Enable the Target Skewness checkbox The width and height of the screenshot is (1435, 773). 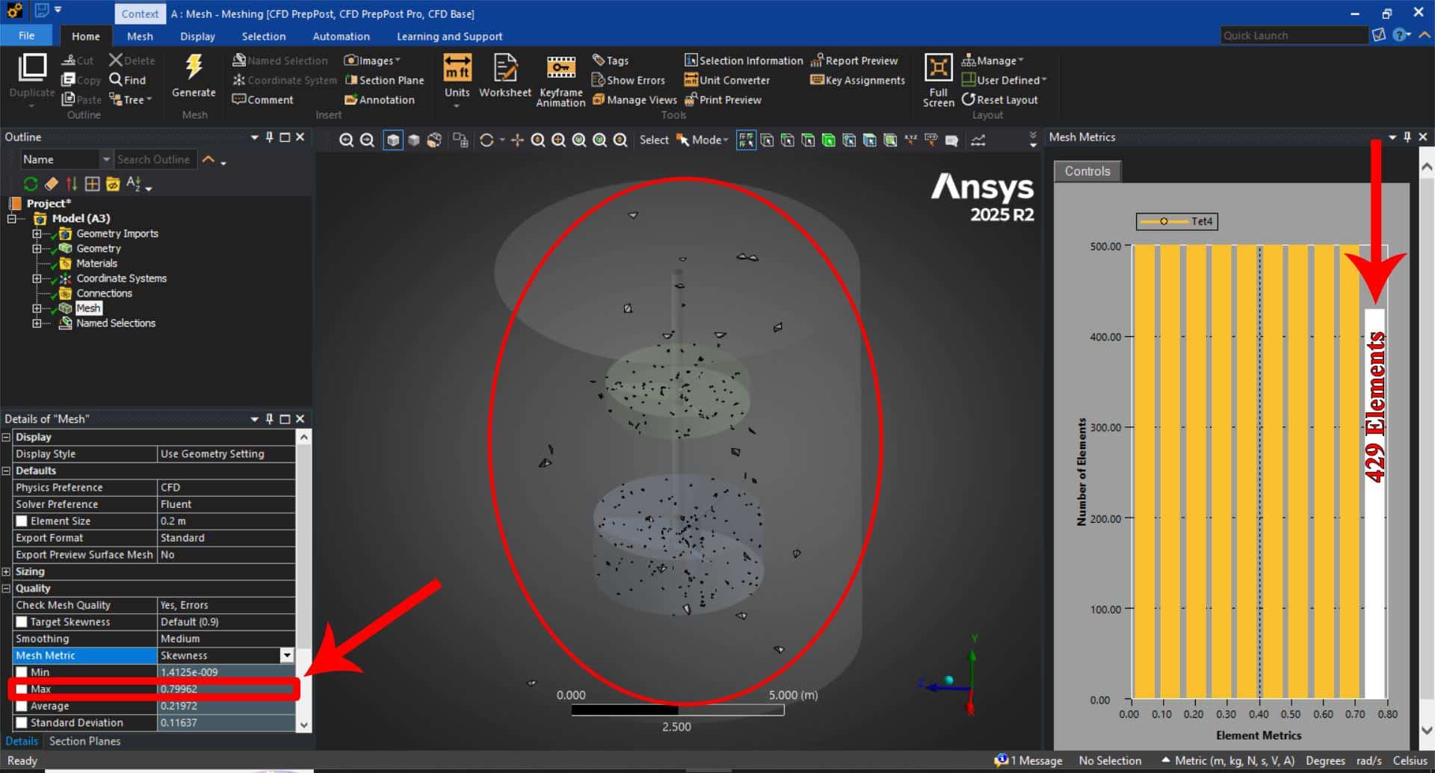click(x=22, y=622)
